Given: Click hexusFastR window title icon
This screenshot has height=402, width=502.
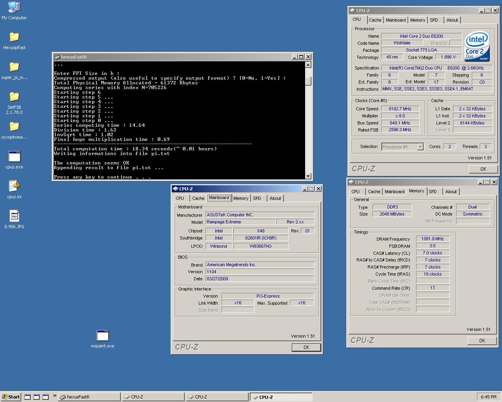Looking at the screenshot, I should [57, 57].
